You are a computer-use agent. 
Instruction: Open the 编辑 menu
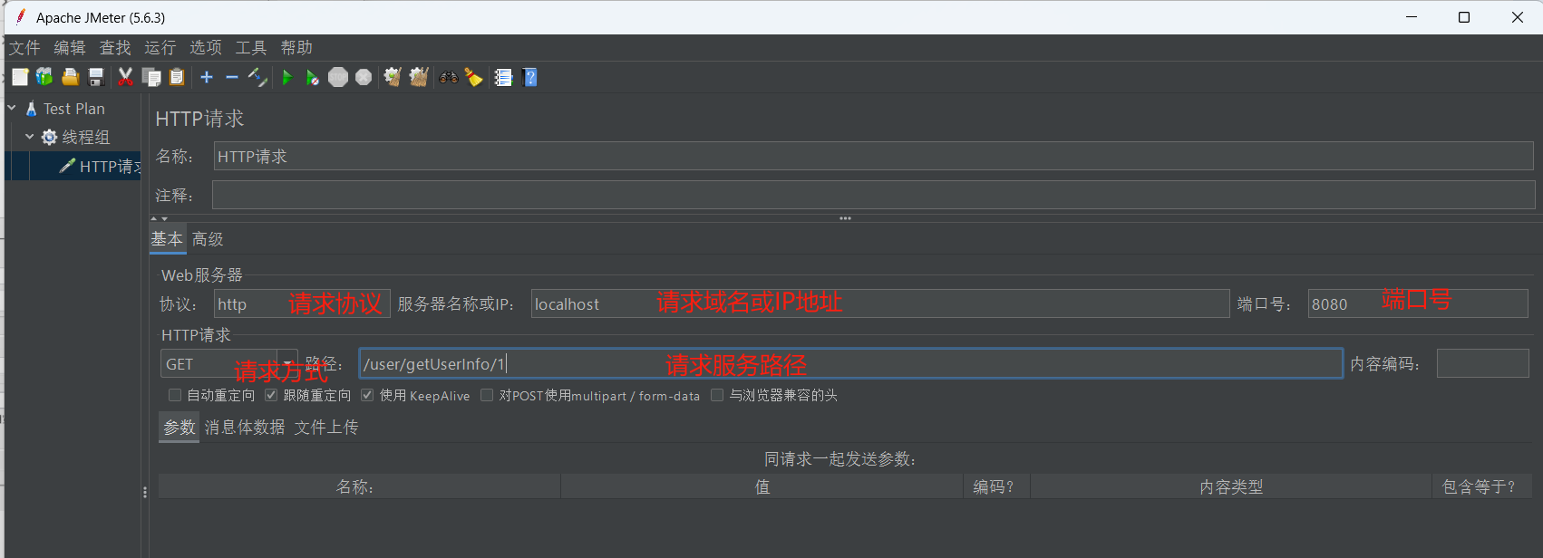click(70, 47)
